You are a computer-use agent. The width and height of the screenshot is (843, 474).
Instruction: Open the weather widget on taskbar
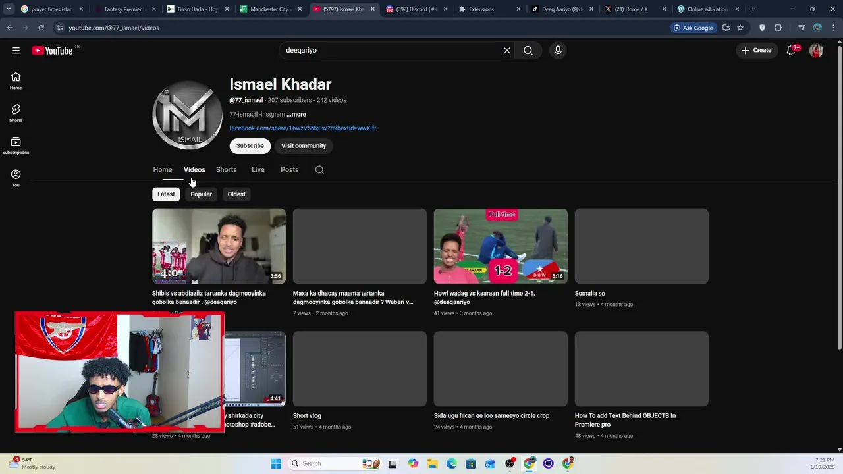pos(33,463)
